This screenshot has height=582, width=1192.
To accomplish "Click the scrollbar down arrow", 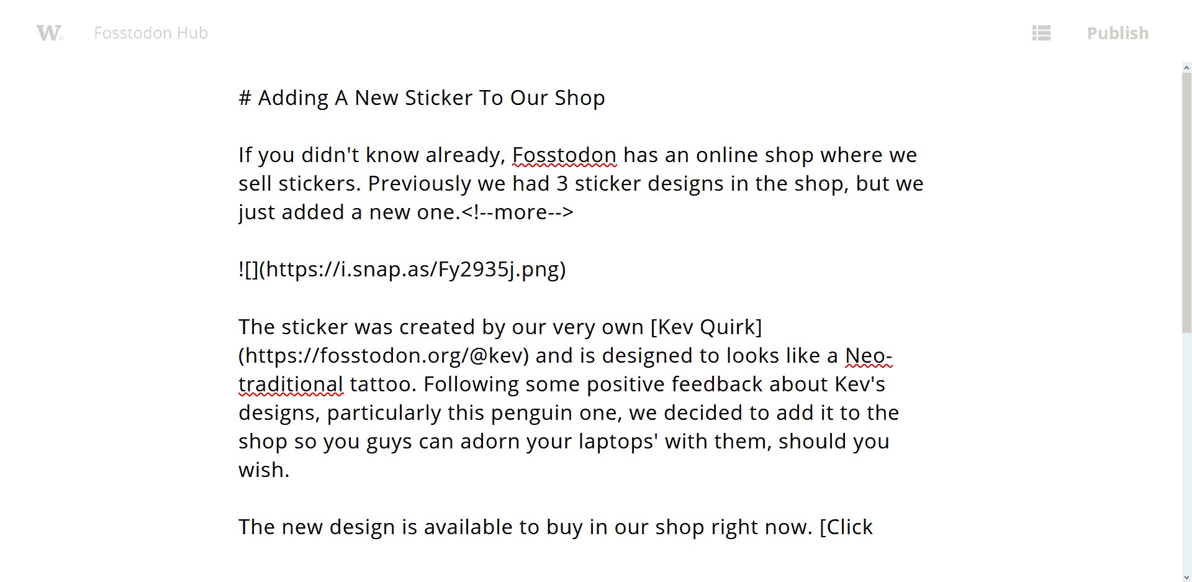I will coord(1186,577).
